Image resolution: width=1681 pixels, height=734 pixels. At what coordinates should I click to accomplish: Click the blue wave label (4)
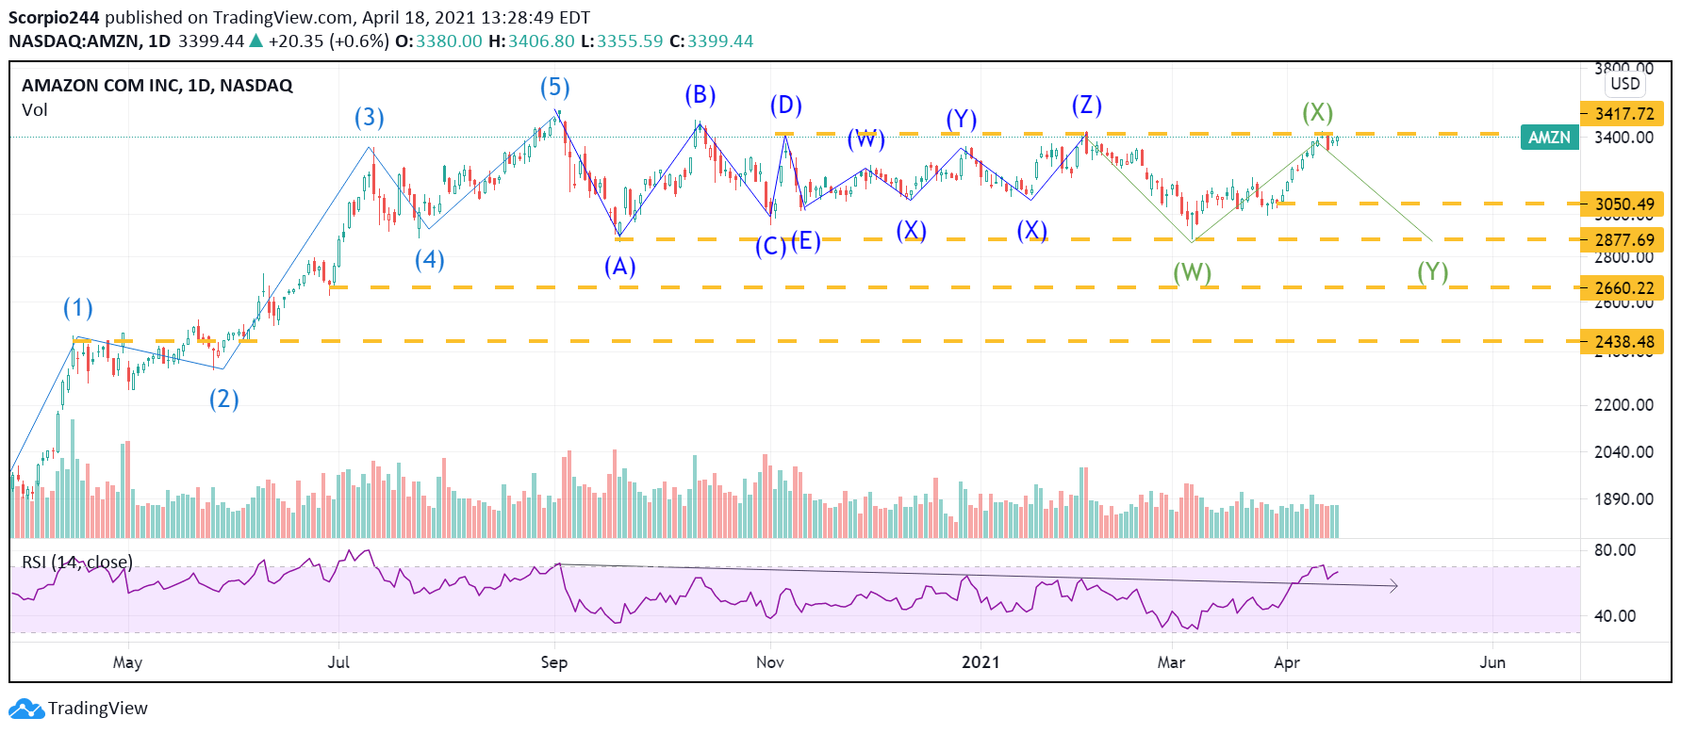tap(430, 260)
